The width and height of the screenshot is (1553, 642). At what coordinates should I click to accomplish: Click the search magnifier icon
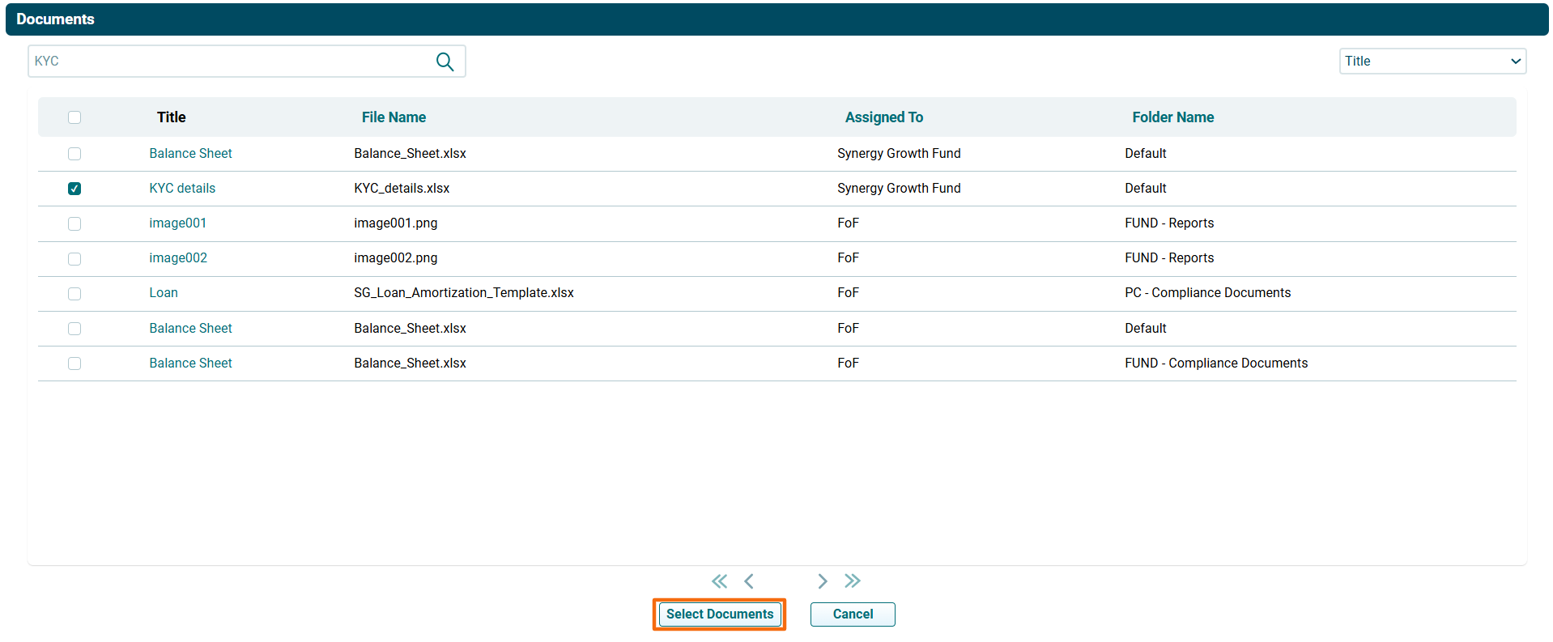pyautogui.click(x=445, y=62)
